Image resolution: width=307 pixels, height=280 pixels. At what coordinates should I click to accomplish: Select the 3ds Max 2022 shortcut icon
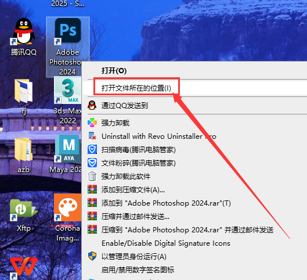tap(68, 90)
